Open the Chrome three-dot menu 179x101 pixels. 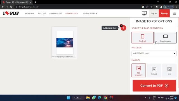176,7
